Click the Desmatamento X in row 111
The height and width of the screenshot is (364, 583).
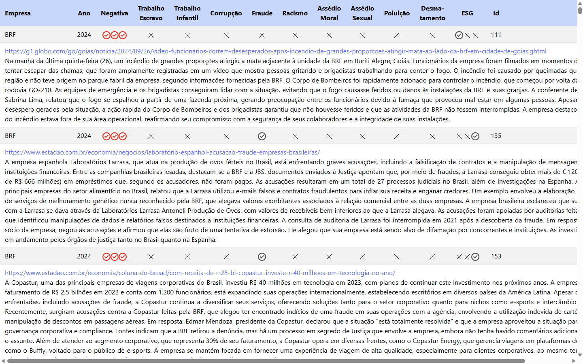pos(432,35)
